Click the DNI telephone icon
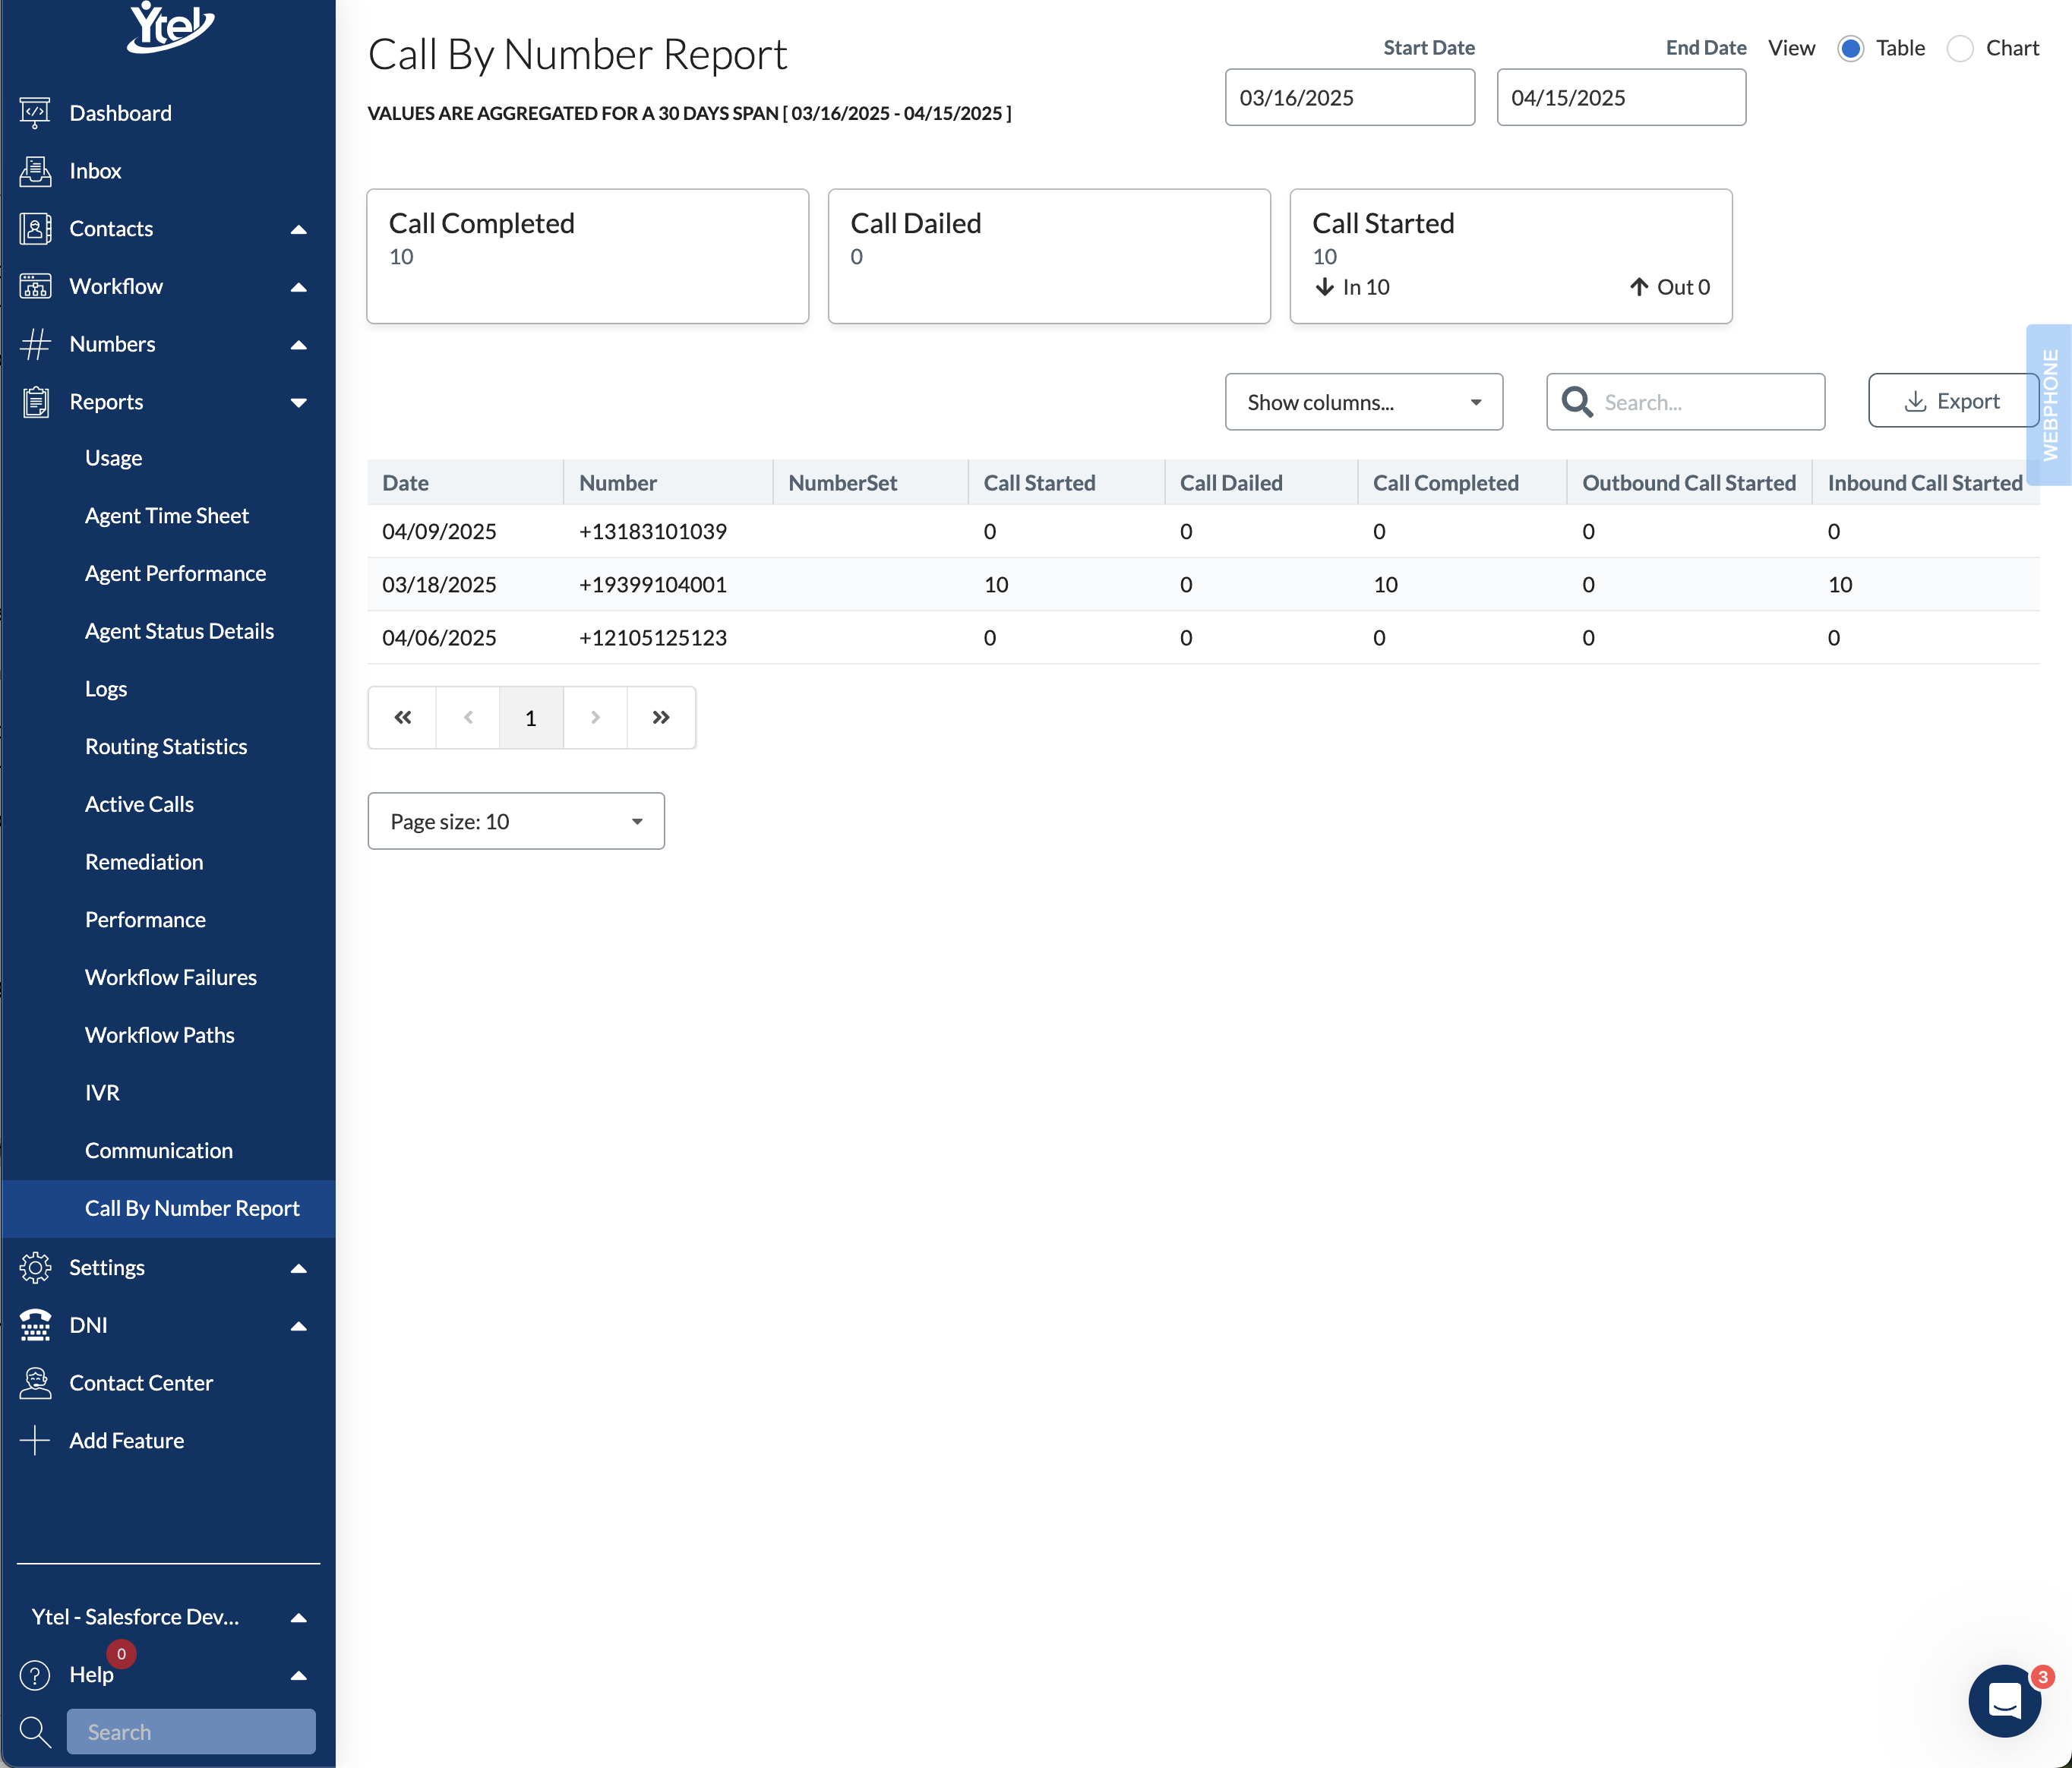Image resolution: width=2072 pixels, height=1768 pixels. pyautogui.click(x=35, y=1325)
